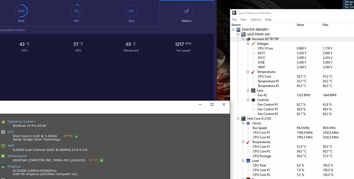Viewport: 354px width, 179px height.
Task: Click the thermometer icon under Intel Core i3-2120
Action: [248, 142]
